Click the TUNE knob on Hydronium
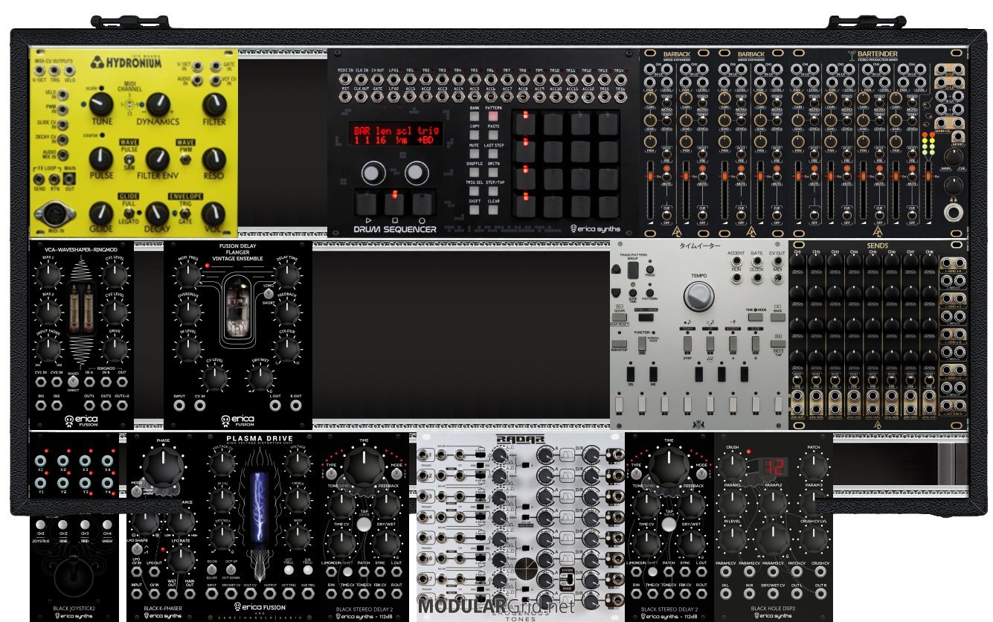 coord(102,105)
